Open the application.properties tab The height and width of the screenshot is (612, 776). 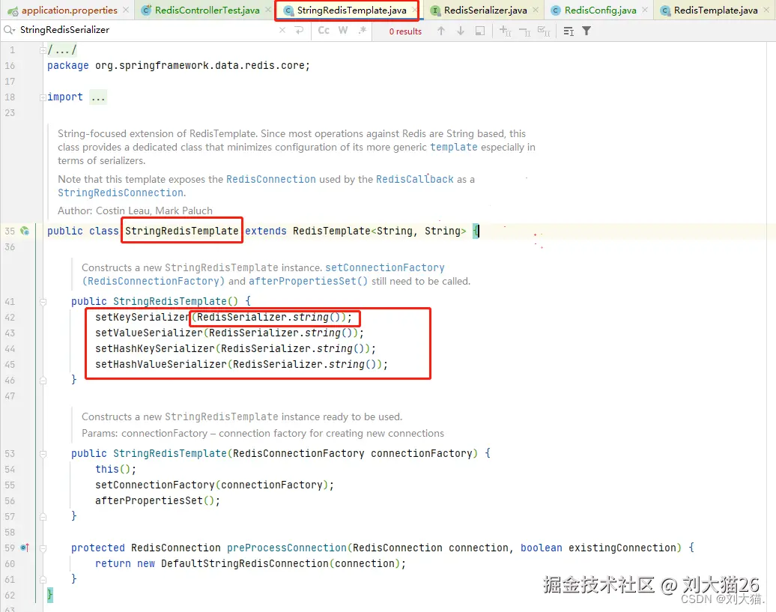tap(69, 10)
